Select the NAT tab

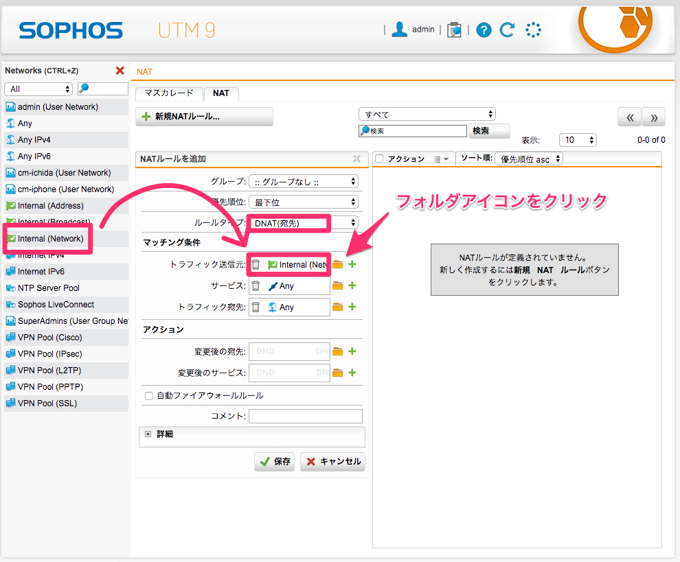click(221, 93)
